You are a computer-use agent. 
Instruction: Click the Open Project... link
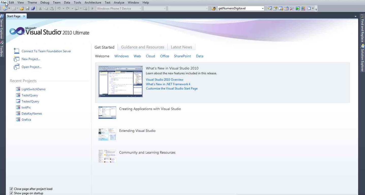click(x=31, y=67)
